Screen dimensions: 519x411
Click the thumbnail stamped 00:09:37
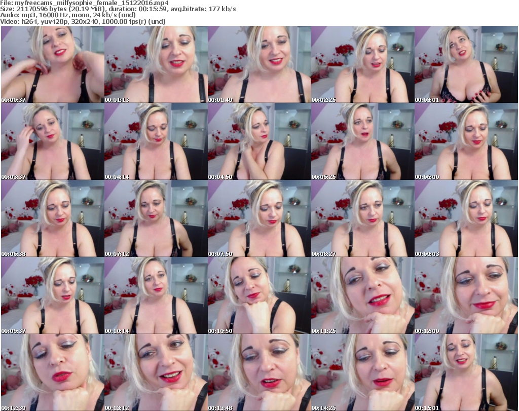tap(53, 295)
